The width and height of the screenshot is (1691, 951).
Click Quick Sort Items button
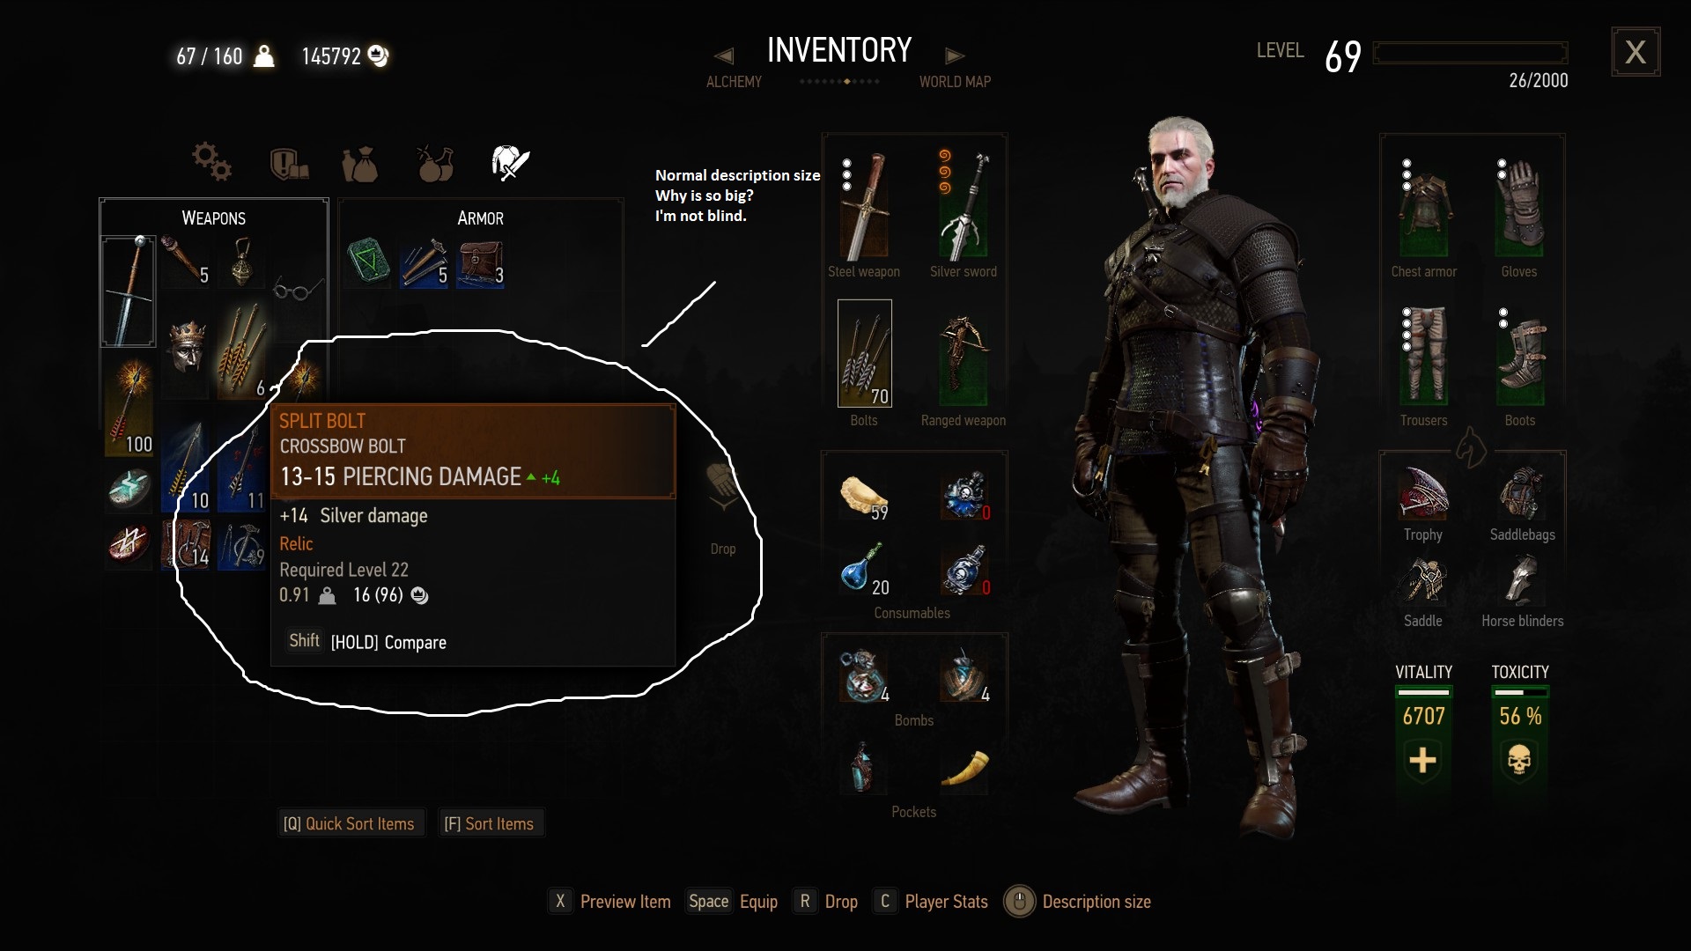click(x=349, y=823)
